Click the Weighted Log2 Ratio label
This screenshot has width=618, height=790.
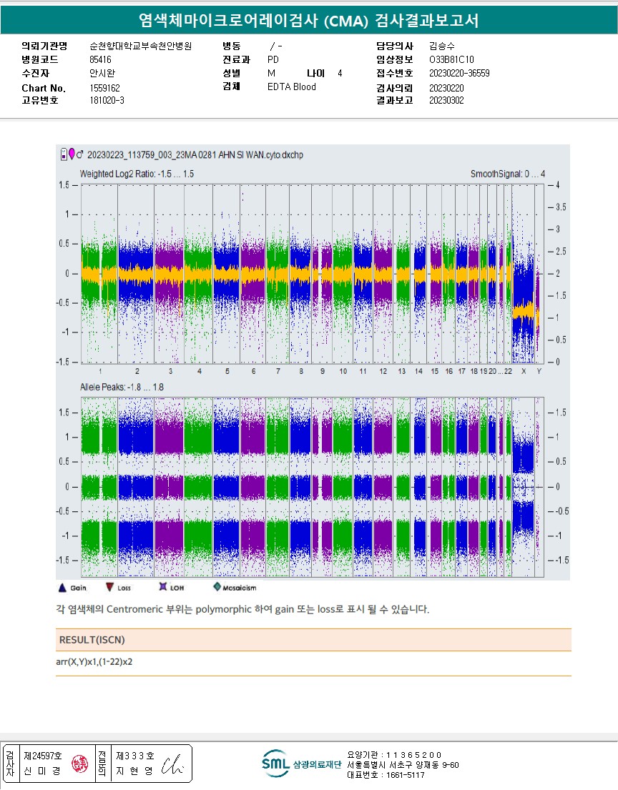tap(137, 174)
